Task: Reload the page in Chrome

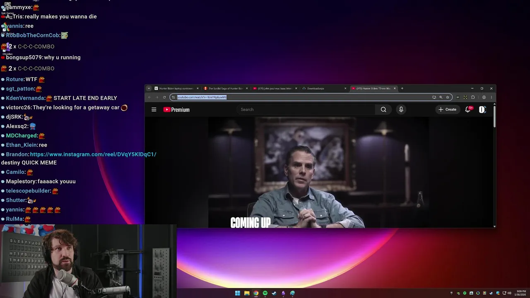Action: pos(164,97)
